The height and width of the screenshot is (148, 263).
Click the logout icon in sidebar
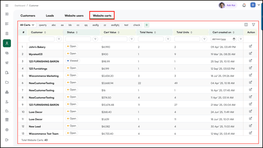pos(7,140)
